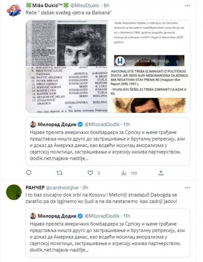Screen dimensions: 203x262
Task: Open dodik.net link in the second quoted tweet
Action: 59,250
